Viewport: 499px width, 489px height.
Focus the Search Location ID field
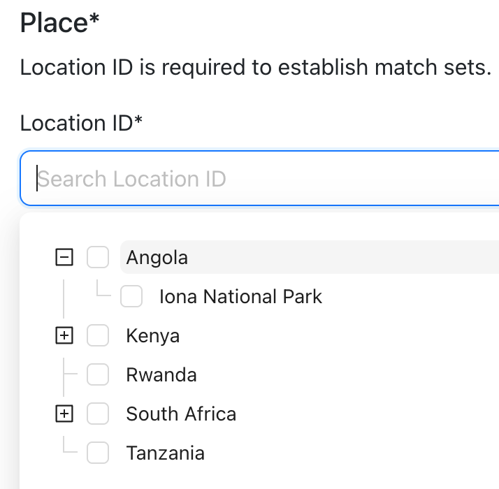(266, 180)
